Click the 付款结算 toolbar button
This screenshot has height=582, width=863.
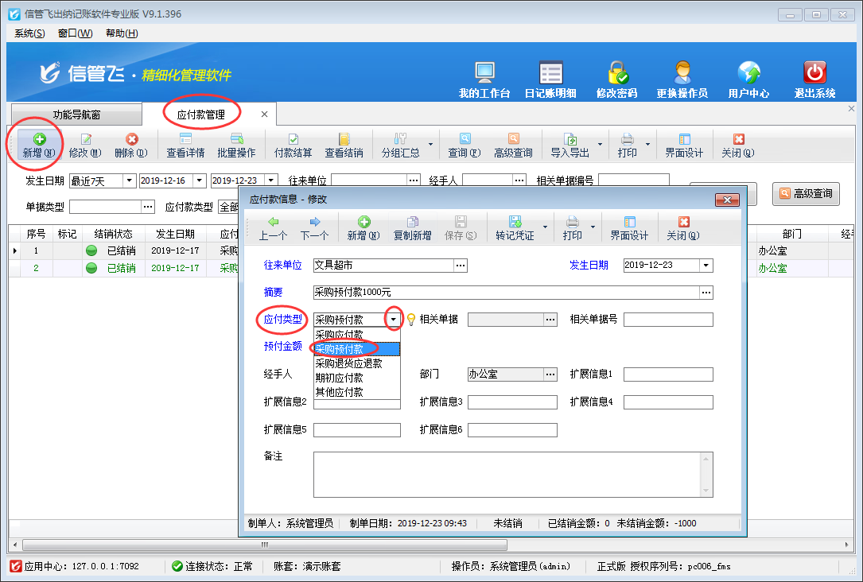293,145
